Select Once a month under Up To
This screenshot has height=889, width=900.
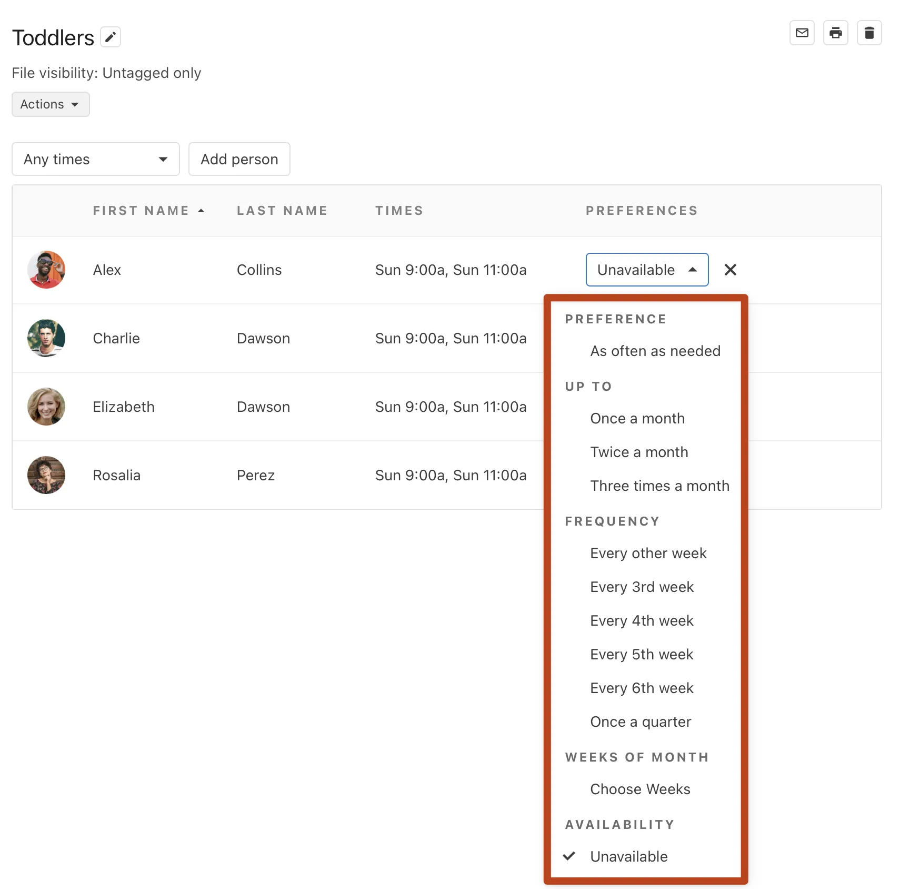tap(637, 418)
